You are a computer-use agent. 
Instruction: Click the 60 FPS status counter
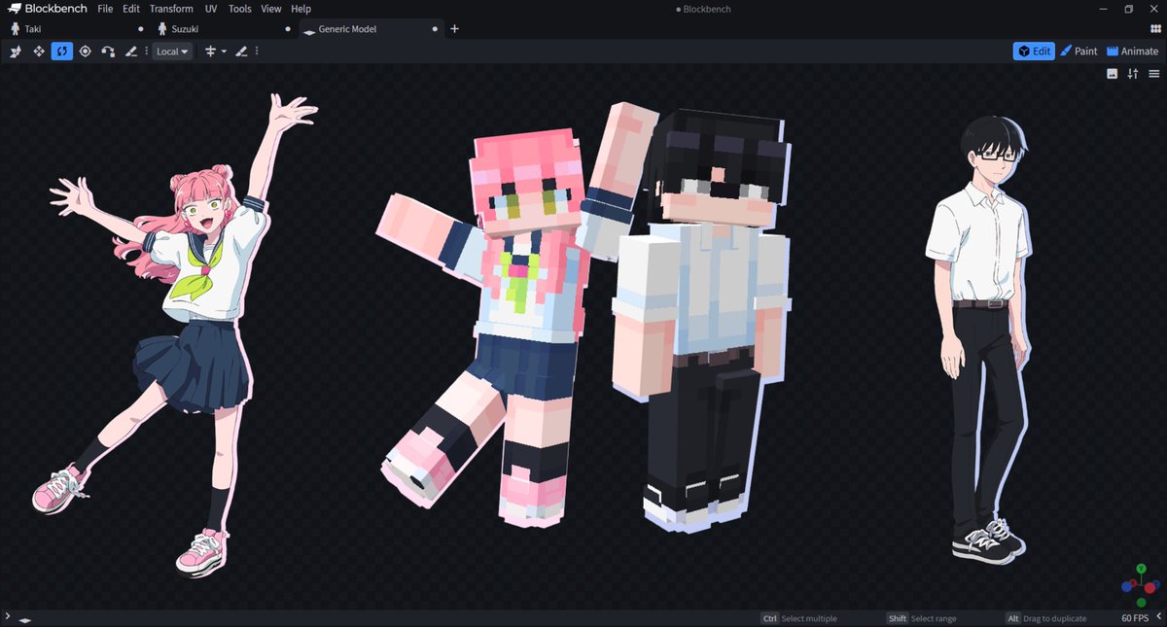[x=1135, y=618]
